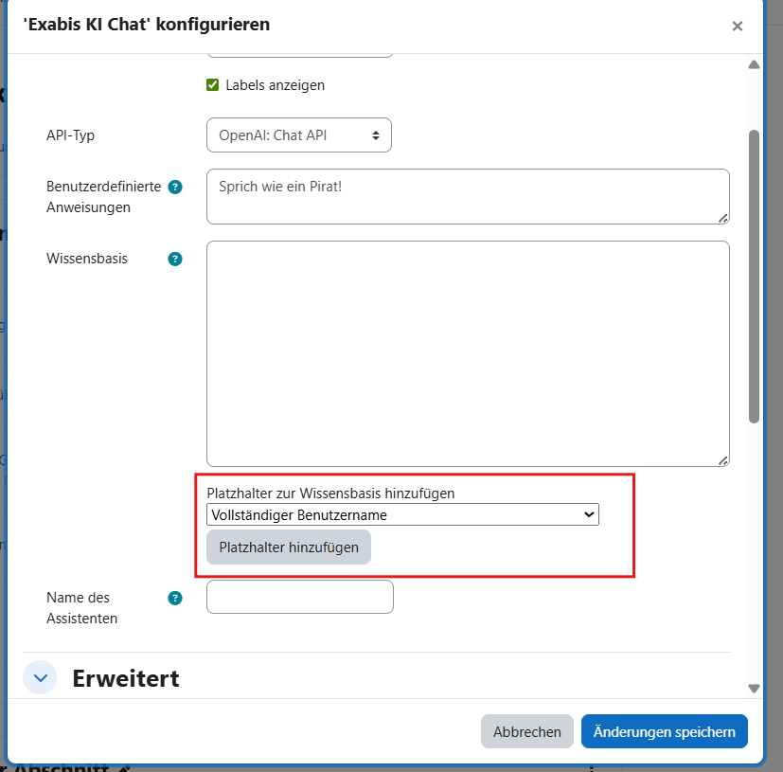Click the scrollbar up arrow
Screen dimensions: 783x772
pyautogui.click(x=754, y=65)
